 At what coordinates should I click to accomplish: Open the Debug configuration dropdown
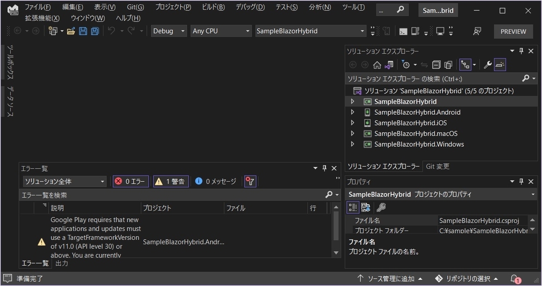click(x=169, y=31)
